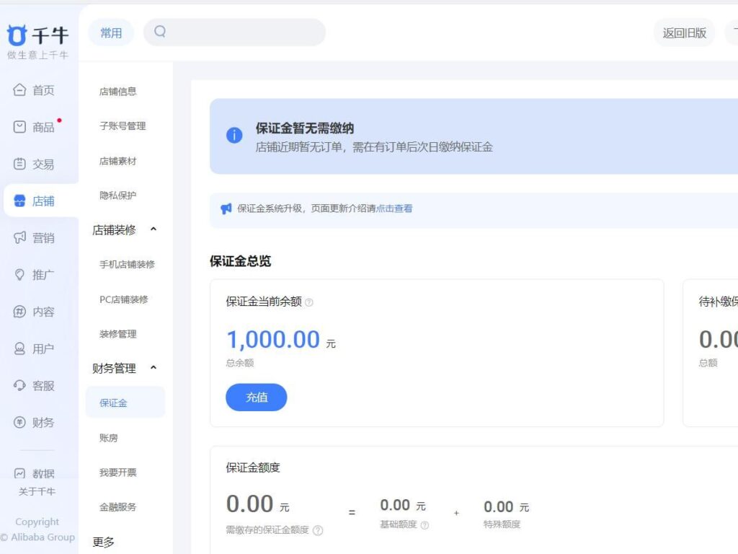Click 返回旧版 button

tap(685, 33)
